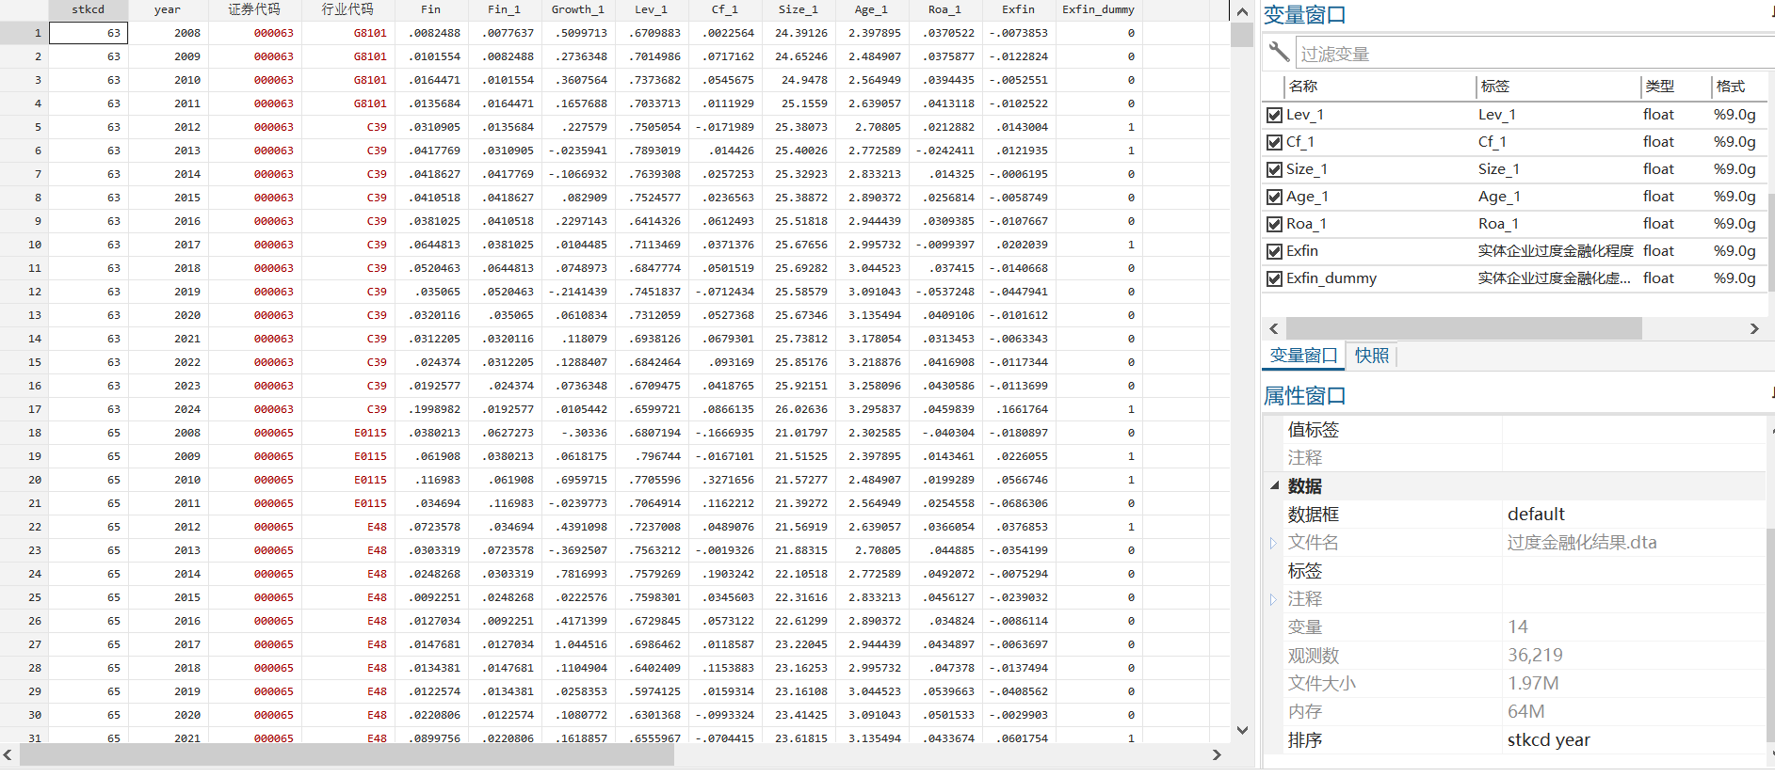Click the variables list scroll-right arrow
1775x777 pixels.
tap(1754, 328)
